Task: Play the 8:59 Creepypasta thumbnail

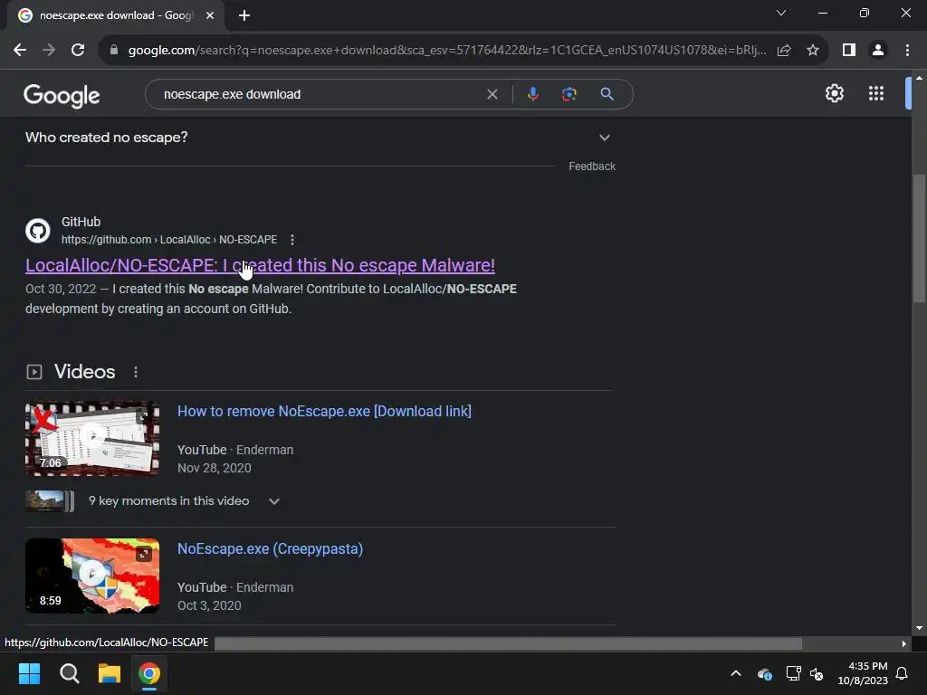Action: click(x=92, y=576)
